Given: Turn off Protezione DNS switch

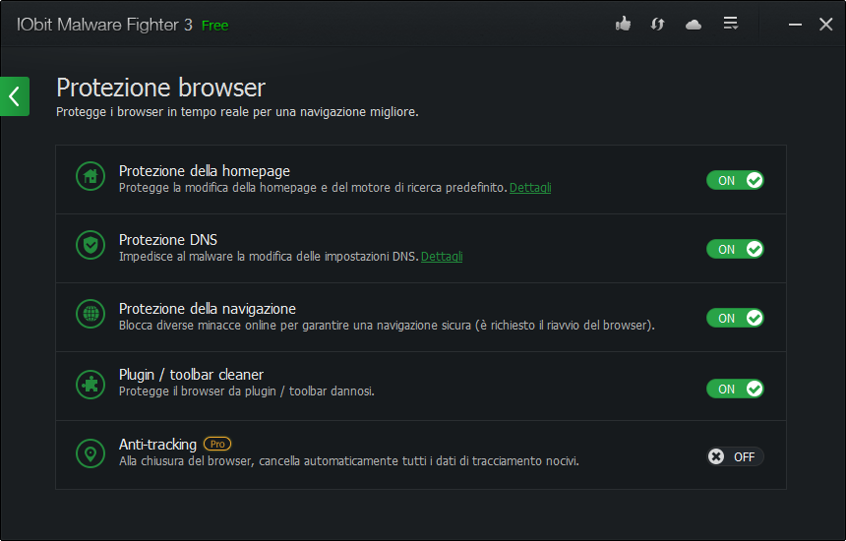Looking at the screenshot, I should tap(735, 249).
